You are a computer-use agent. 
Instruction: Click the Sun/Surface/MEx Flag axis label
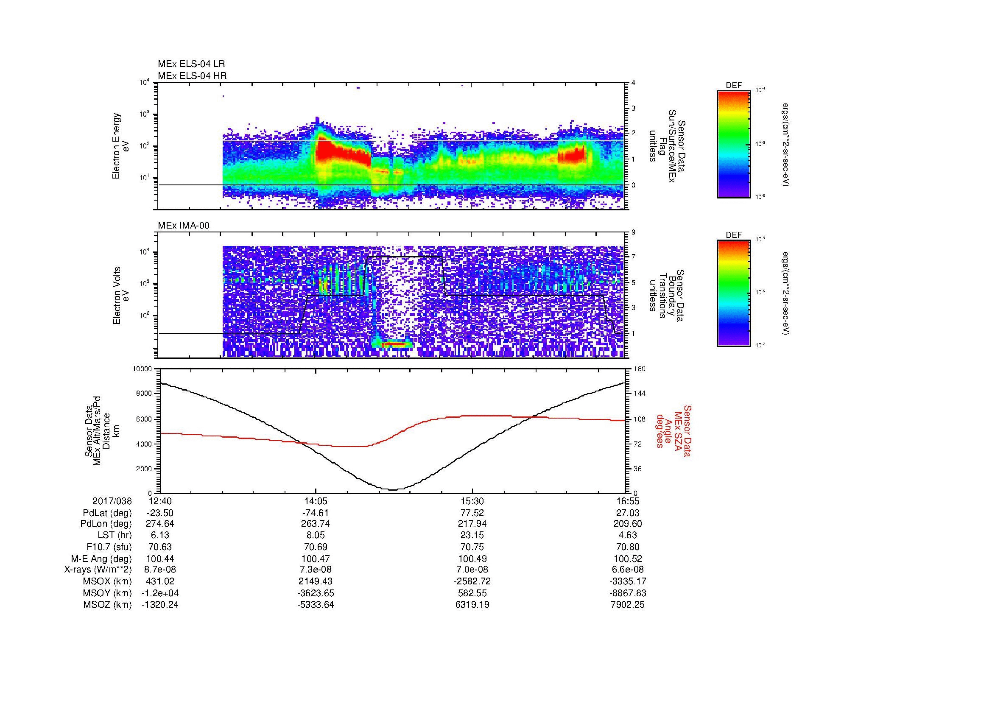667,146
